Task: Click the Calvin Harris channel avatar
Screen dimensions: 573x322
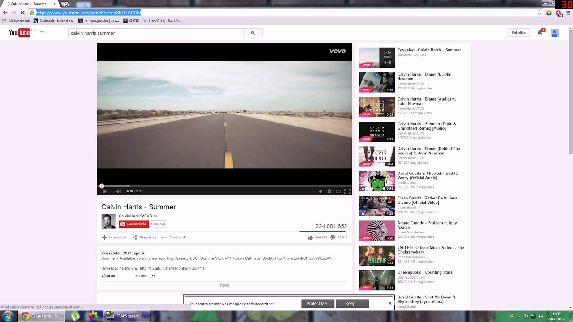Action: click(108, 221)
